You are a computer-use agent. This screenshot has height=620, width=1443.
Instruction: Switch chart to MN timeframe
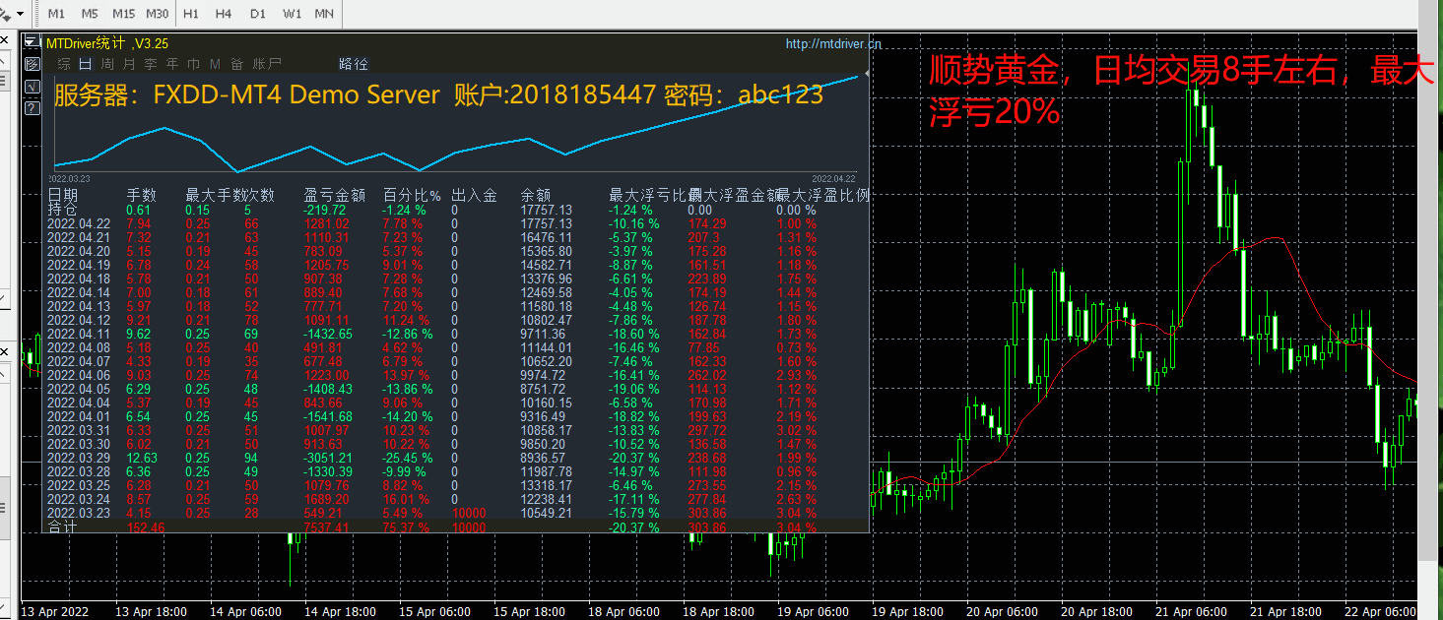click(323, 14)
